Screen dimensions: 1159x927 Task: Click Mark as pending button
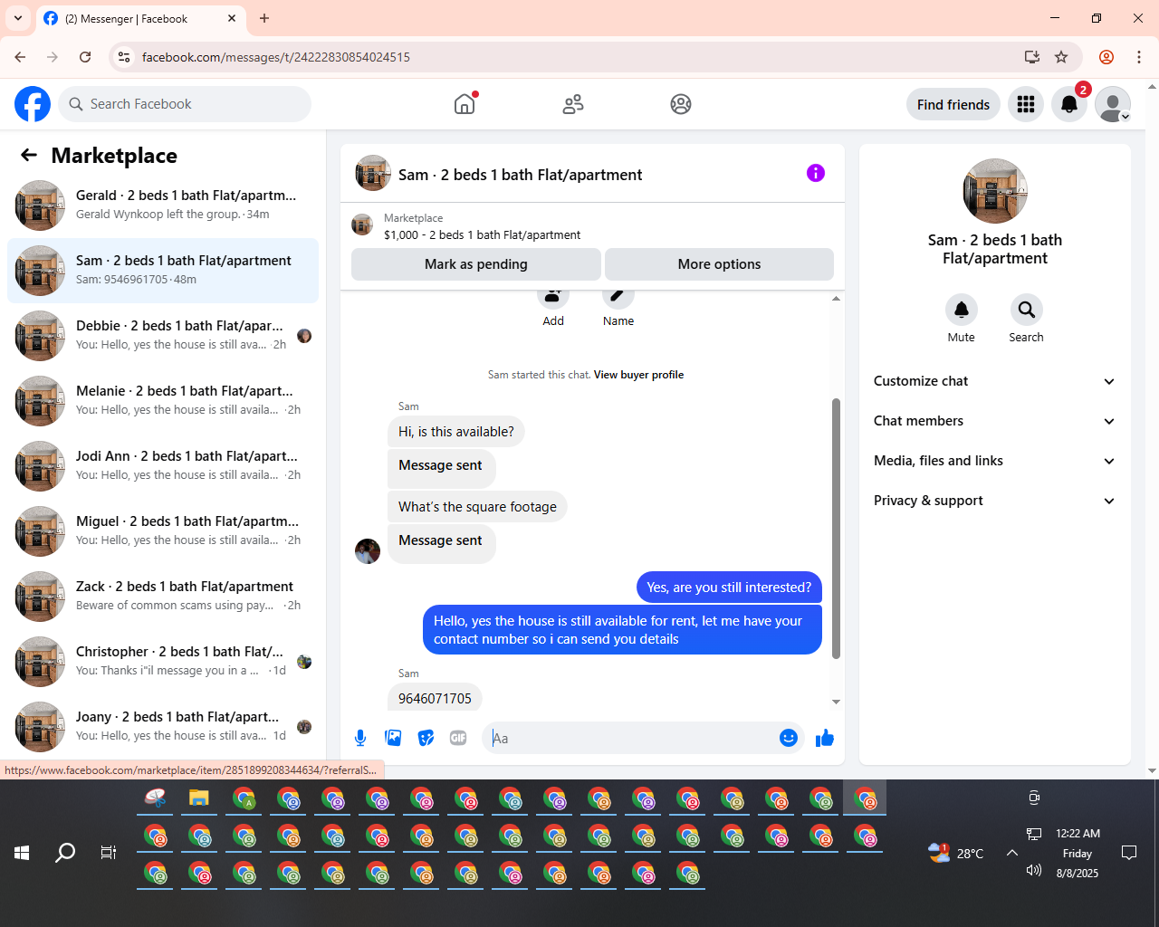click(x=476, y=264)
